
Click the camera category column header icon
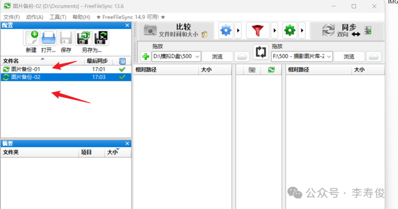(252, 70)
